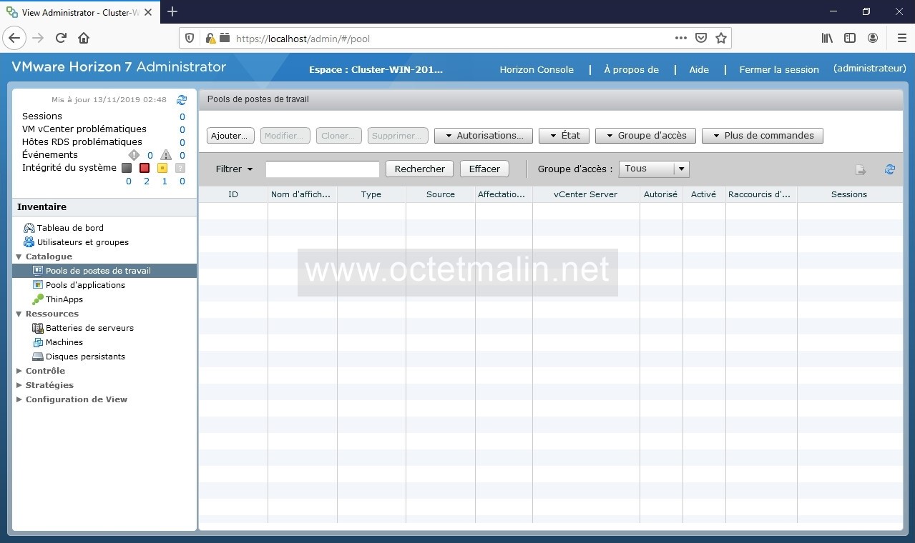Click the Effacer button

click(x=484, y=169)
